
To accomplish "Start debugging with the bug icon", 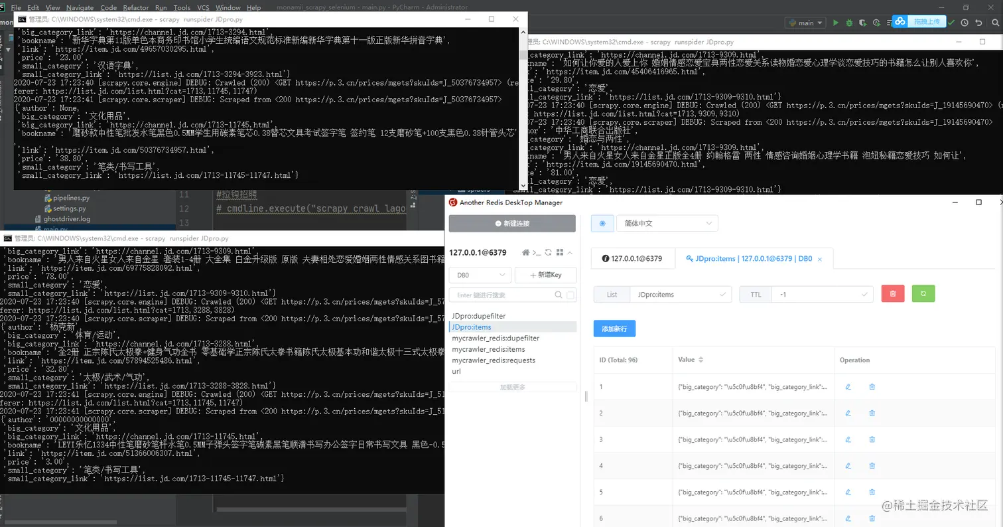I will [x=848, y=23].
